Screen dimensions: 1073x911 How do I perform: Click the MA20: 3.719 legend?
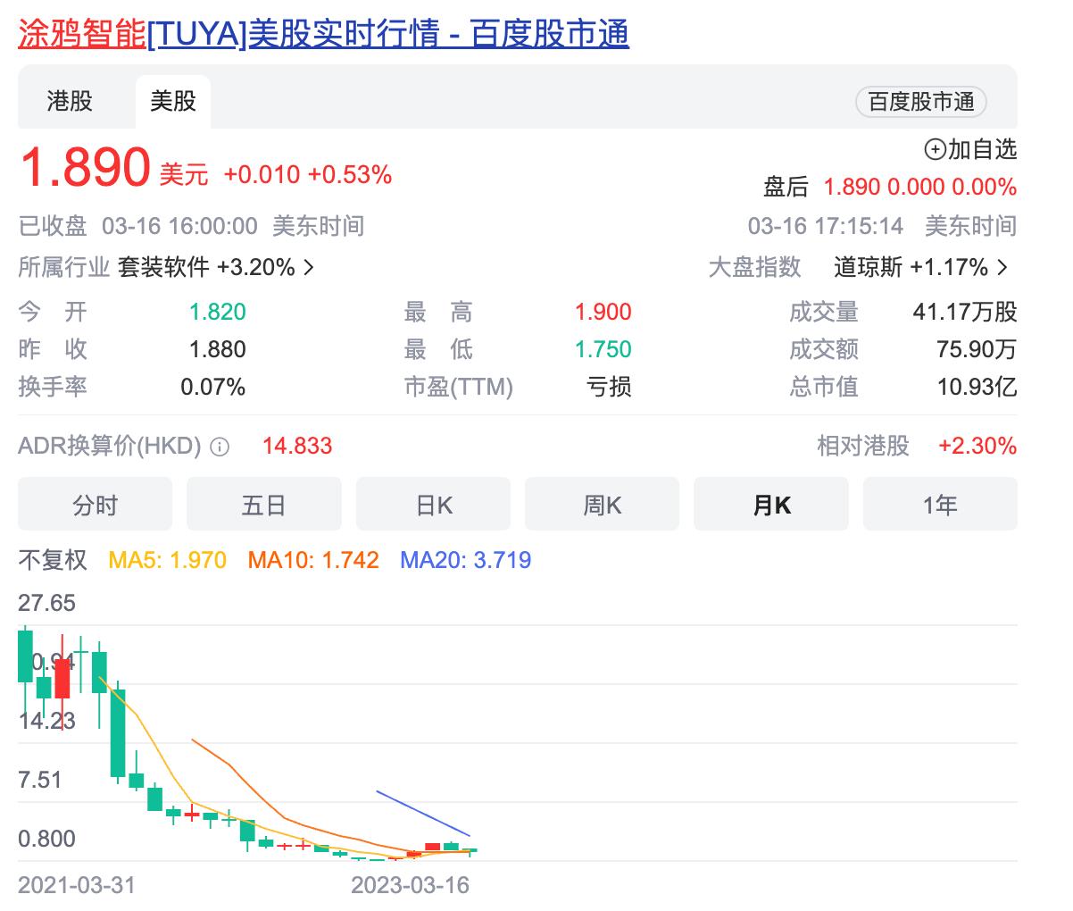tap(466, 560)
